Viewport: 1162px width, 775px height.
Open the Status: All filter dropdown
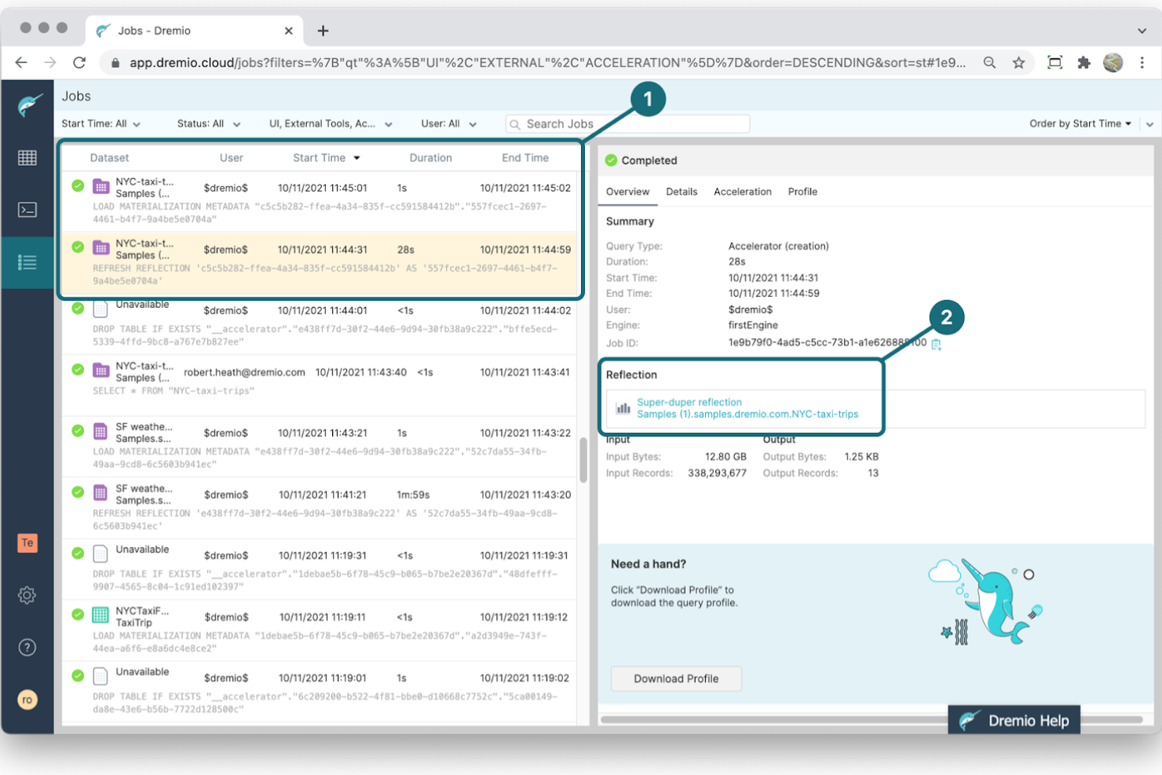pyautogui.click(x=207, y=123)
